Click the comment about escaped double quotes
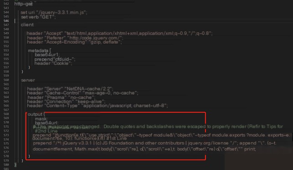 158,126
